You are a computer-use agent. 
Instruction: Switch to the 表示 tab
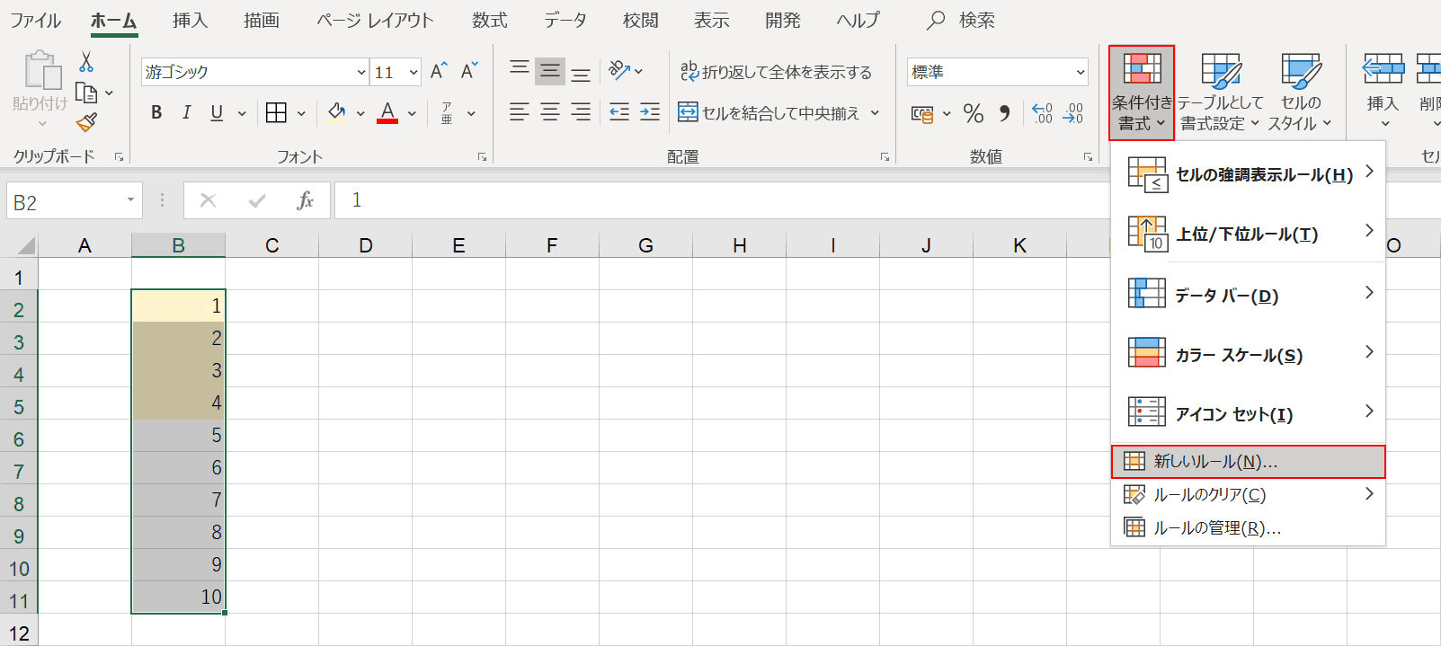[712, 20]
